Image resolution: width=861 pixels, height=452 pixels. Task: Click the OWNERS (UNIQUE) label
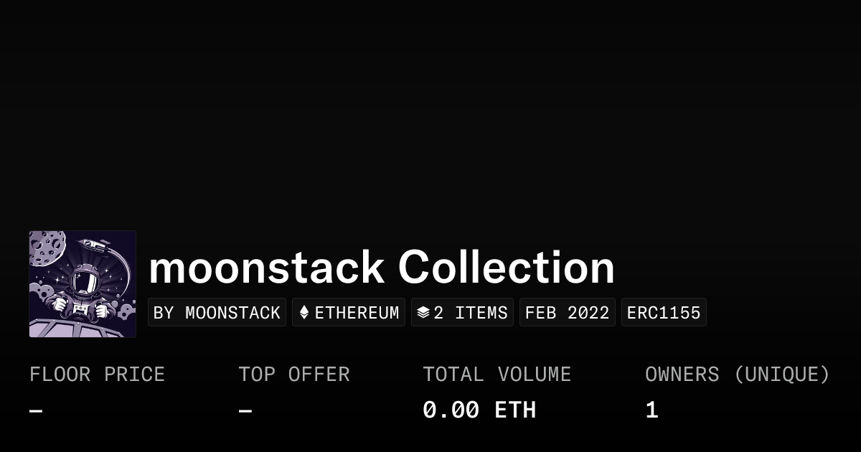737,375
